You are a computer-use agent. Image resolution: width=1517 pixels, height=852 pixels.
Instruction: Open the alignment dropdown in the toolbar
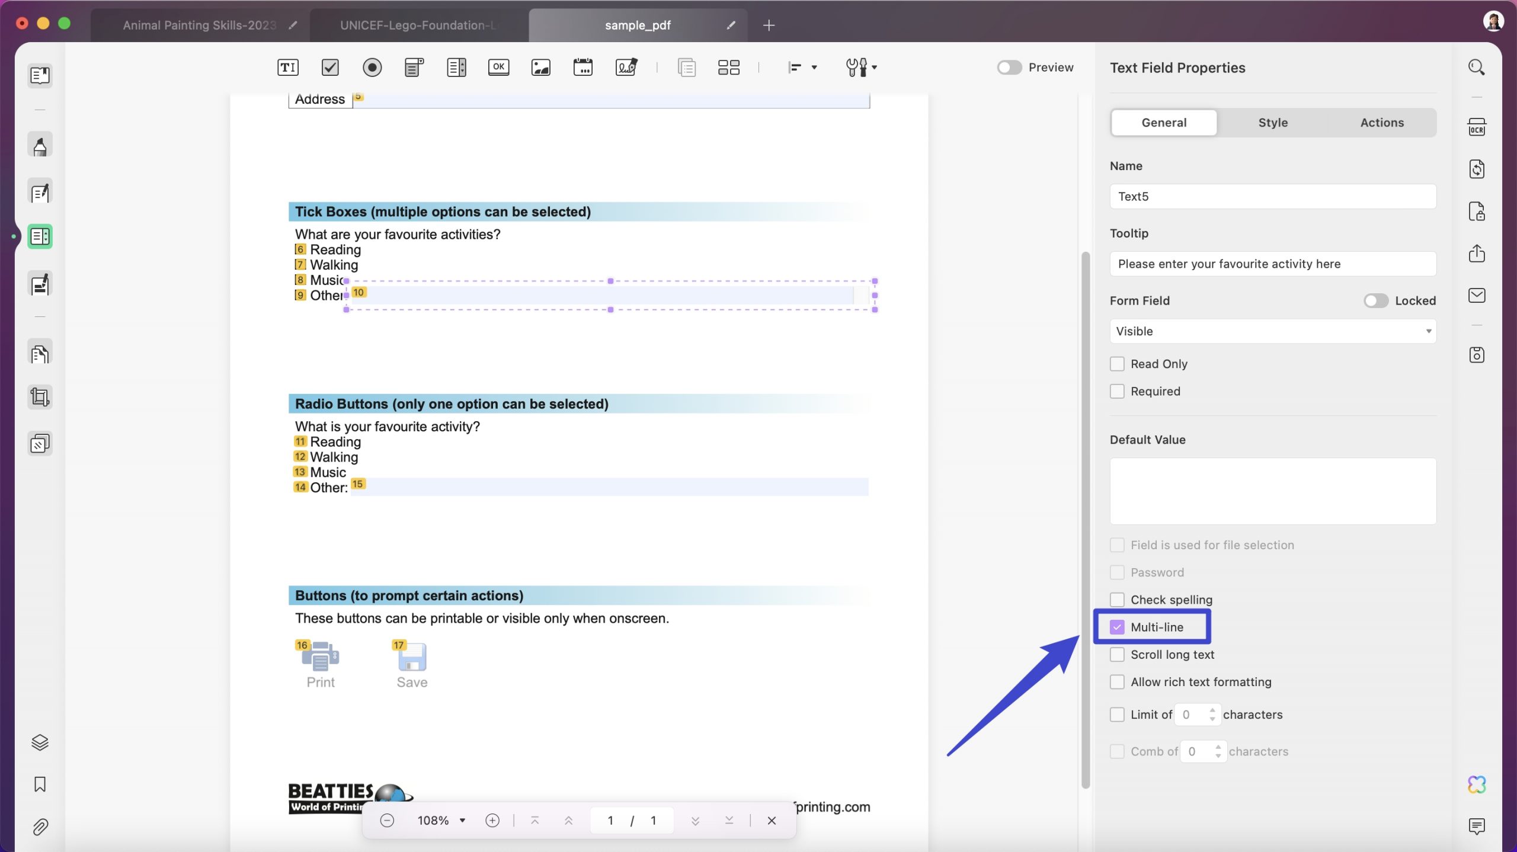pyautogui.click(x=814, y=67)
